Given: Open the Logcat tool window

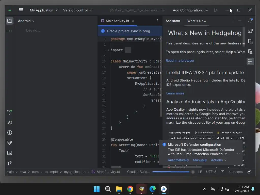Looking at the screenshot, I should 10,123.
